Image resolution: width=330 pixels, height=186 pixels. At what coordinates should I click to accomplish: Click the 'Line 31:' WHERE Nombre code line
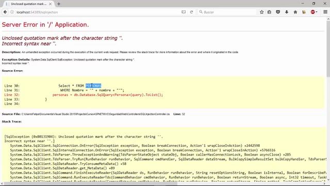[x=64, y=90]
